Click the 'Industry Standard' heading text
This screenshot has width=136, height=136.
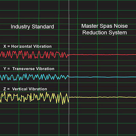[32, 27]
